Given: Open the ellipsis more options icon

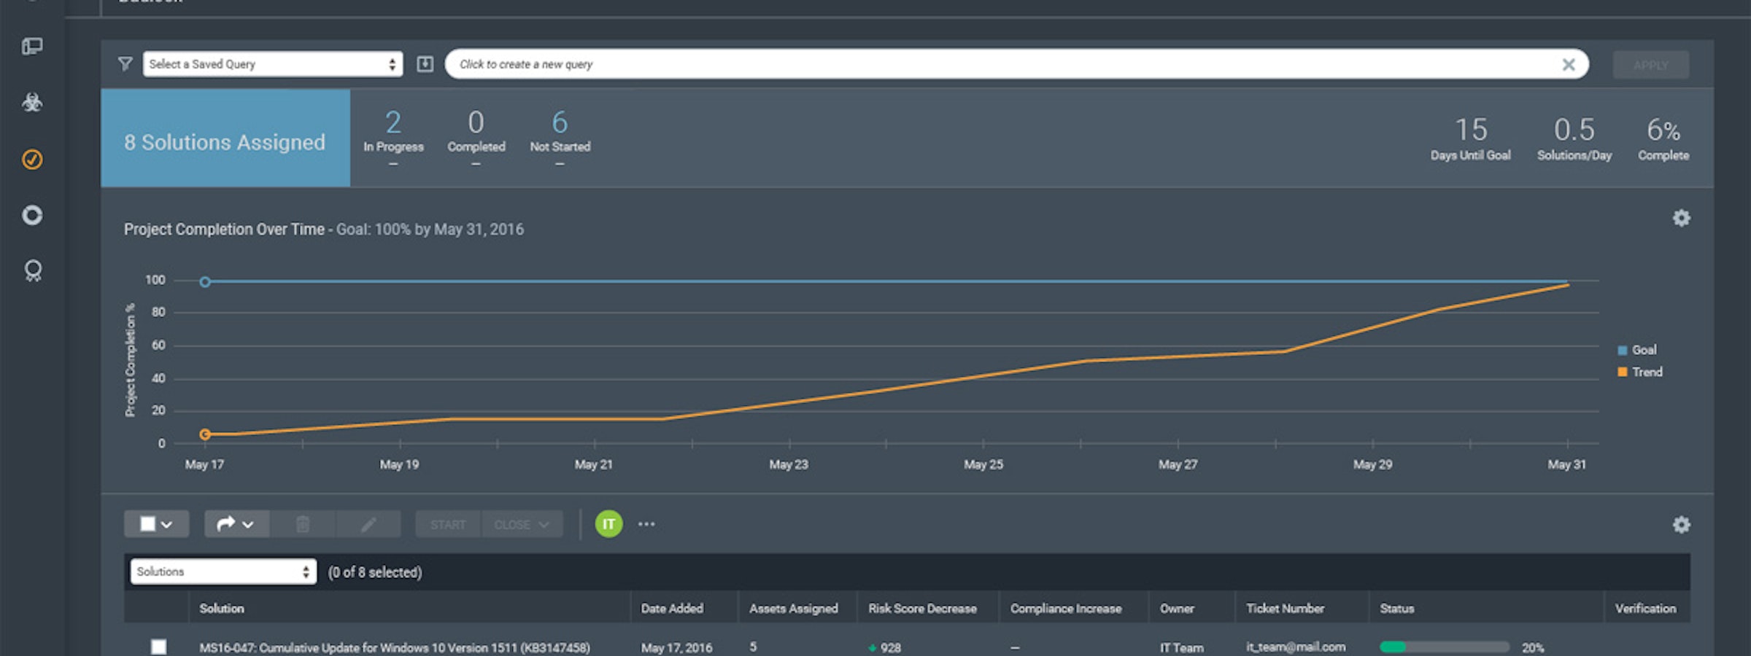Looking at the screenshot, I should coord(647,523).
